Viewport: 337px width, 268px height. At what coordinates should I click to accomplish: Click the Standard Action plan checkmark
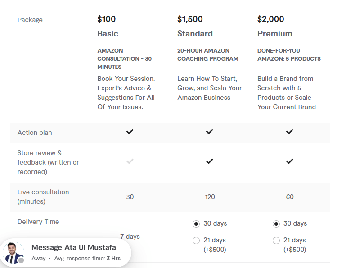210,132
